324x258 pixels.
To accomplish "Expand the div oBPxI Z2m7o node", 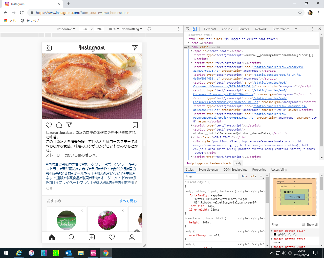I will [192, 137].
